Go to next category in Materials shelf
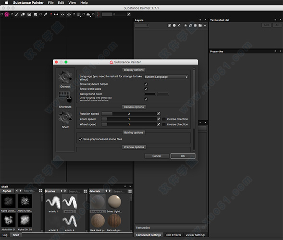The width and height of the screenshot is (283, 240). point(110,191)
